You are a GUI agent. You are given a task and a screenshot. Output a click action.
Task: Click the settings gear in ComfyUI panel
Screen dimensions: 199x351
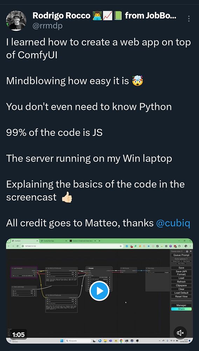(187, 251)
